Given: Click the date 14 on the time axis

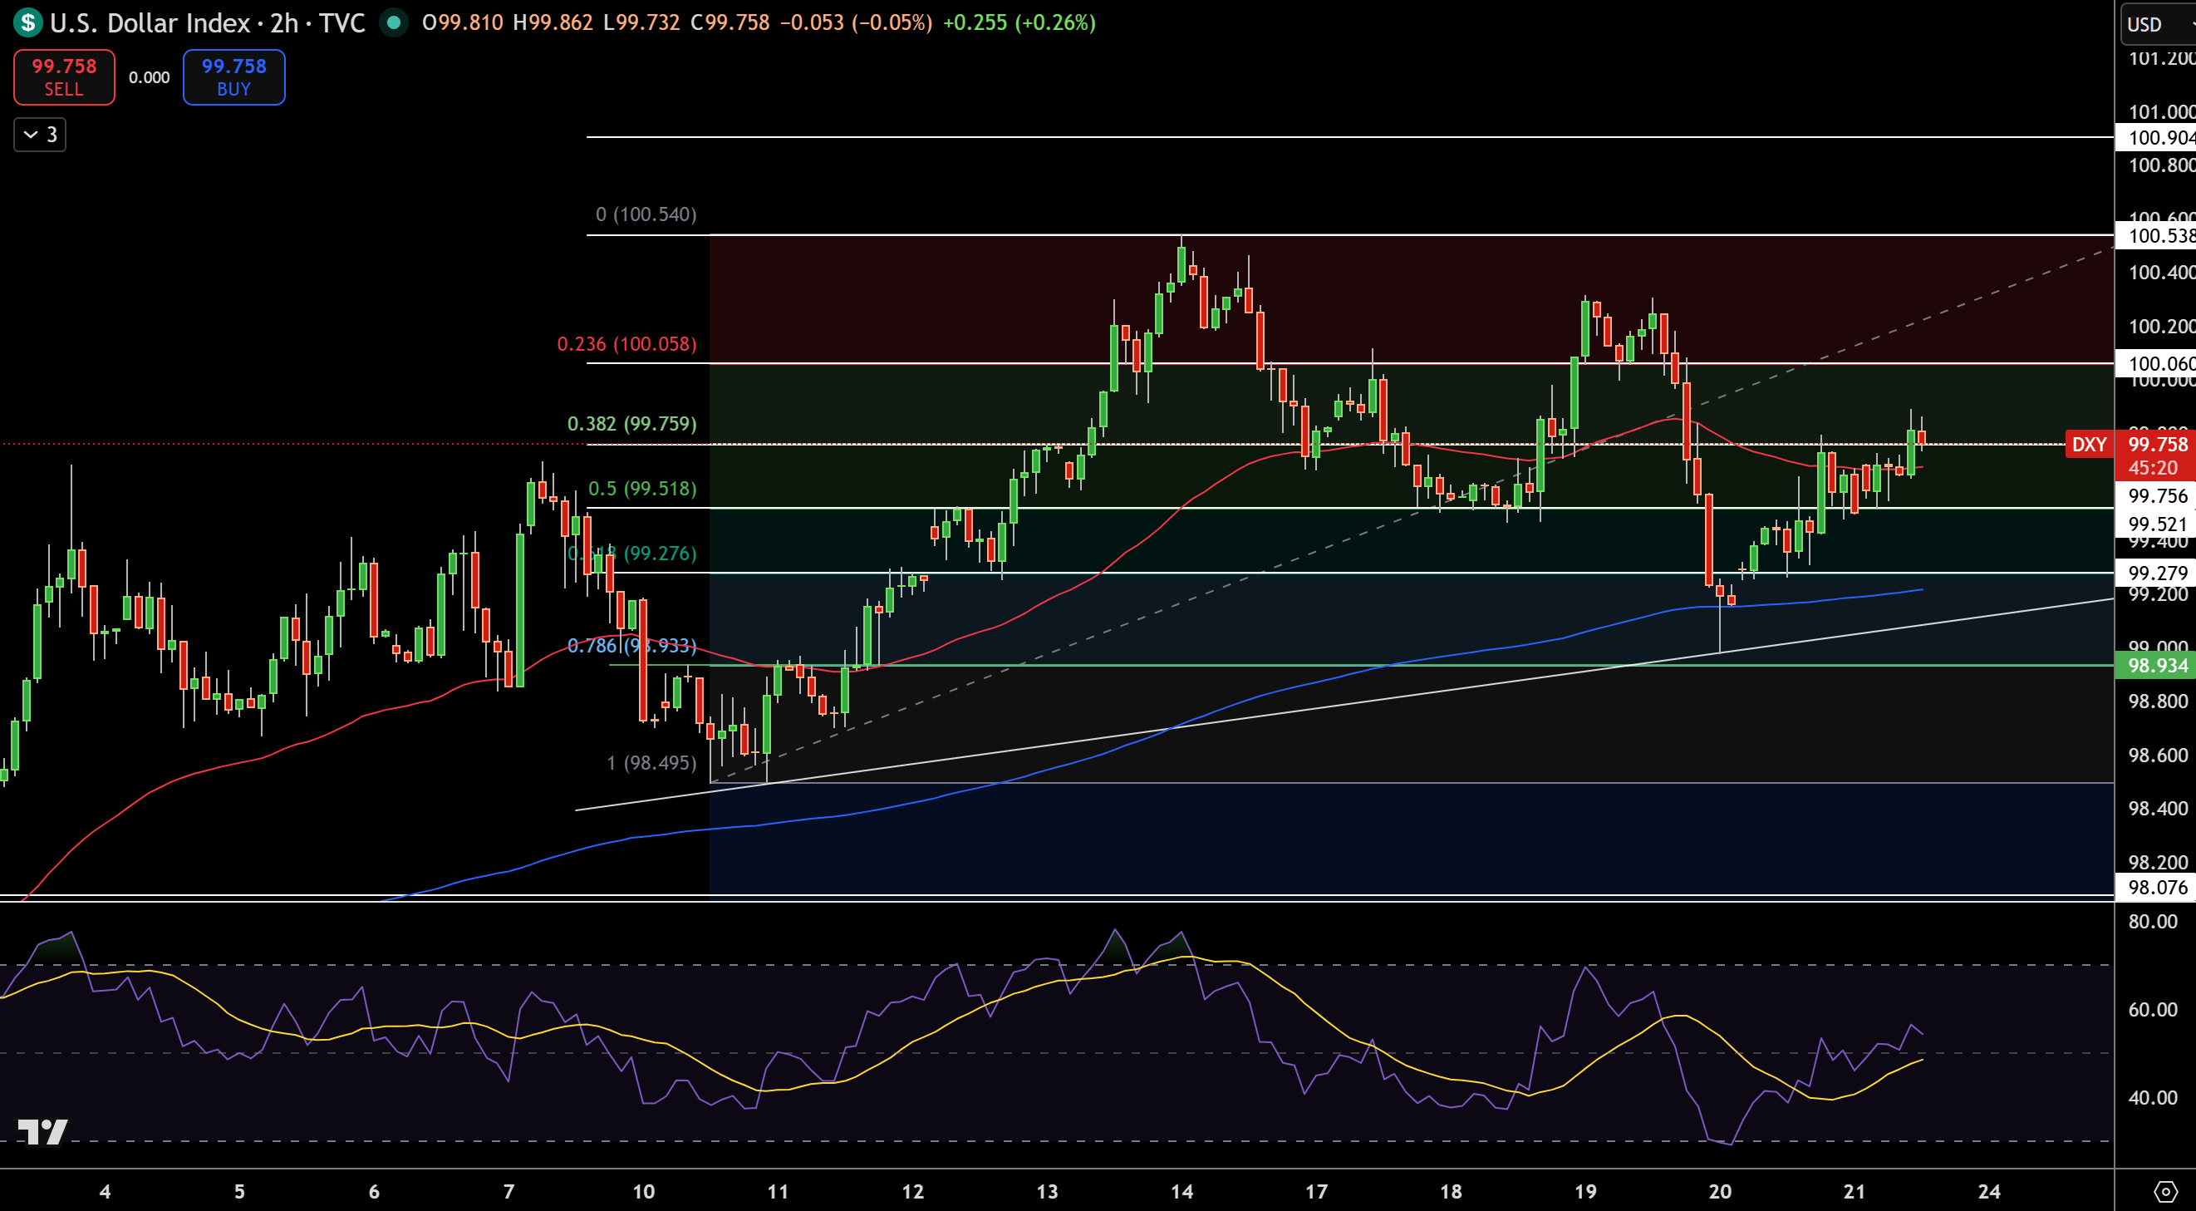Looking at the screenshot, I should pyautogui.click(x=1182, y=1191).
